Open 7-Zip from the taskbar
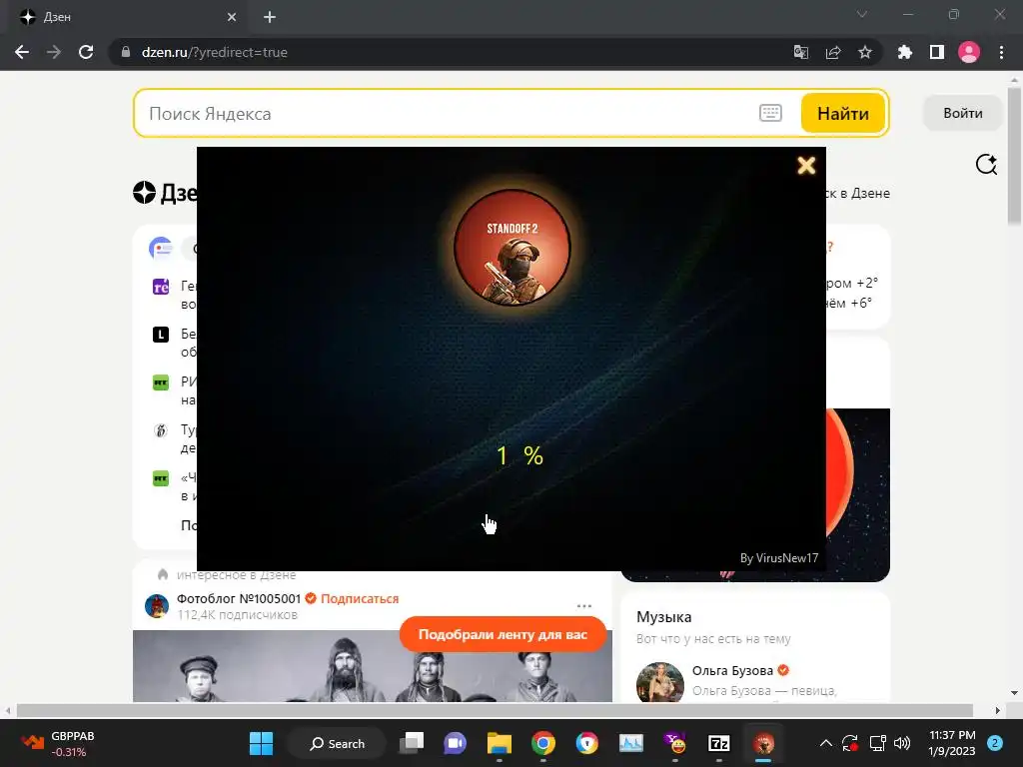The image size is (1023, 767). (719, 743)
